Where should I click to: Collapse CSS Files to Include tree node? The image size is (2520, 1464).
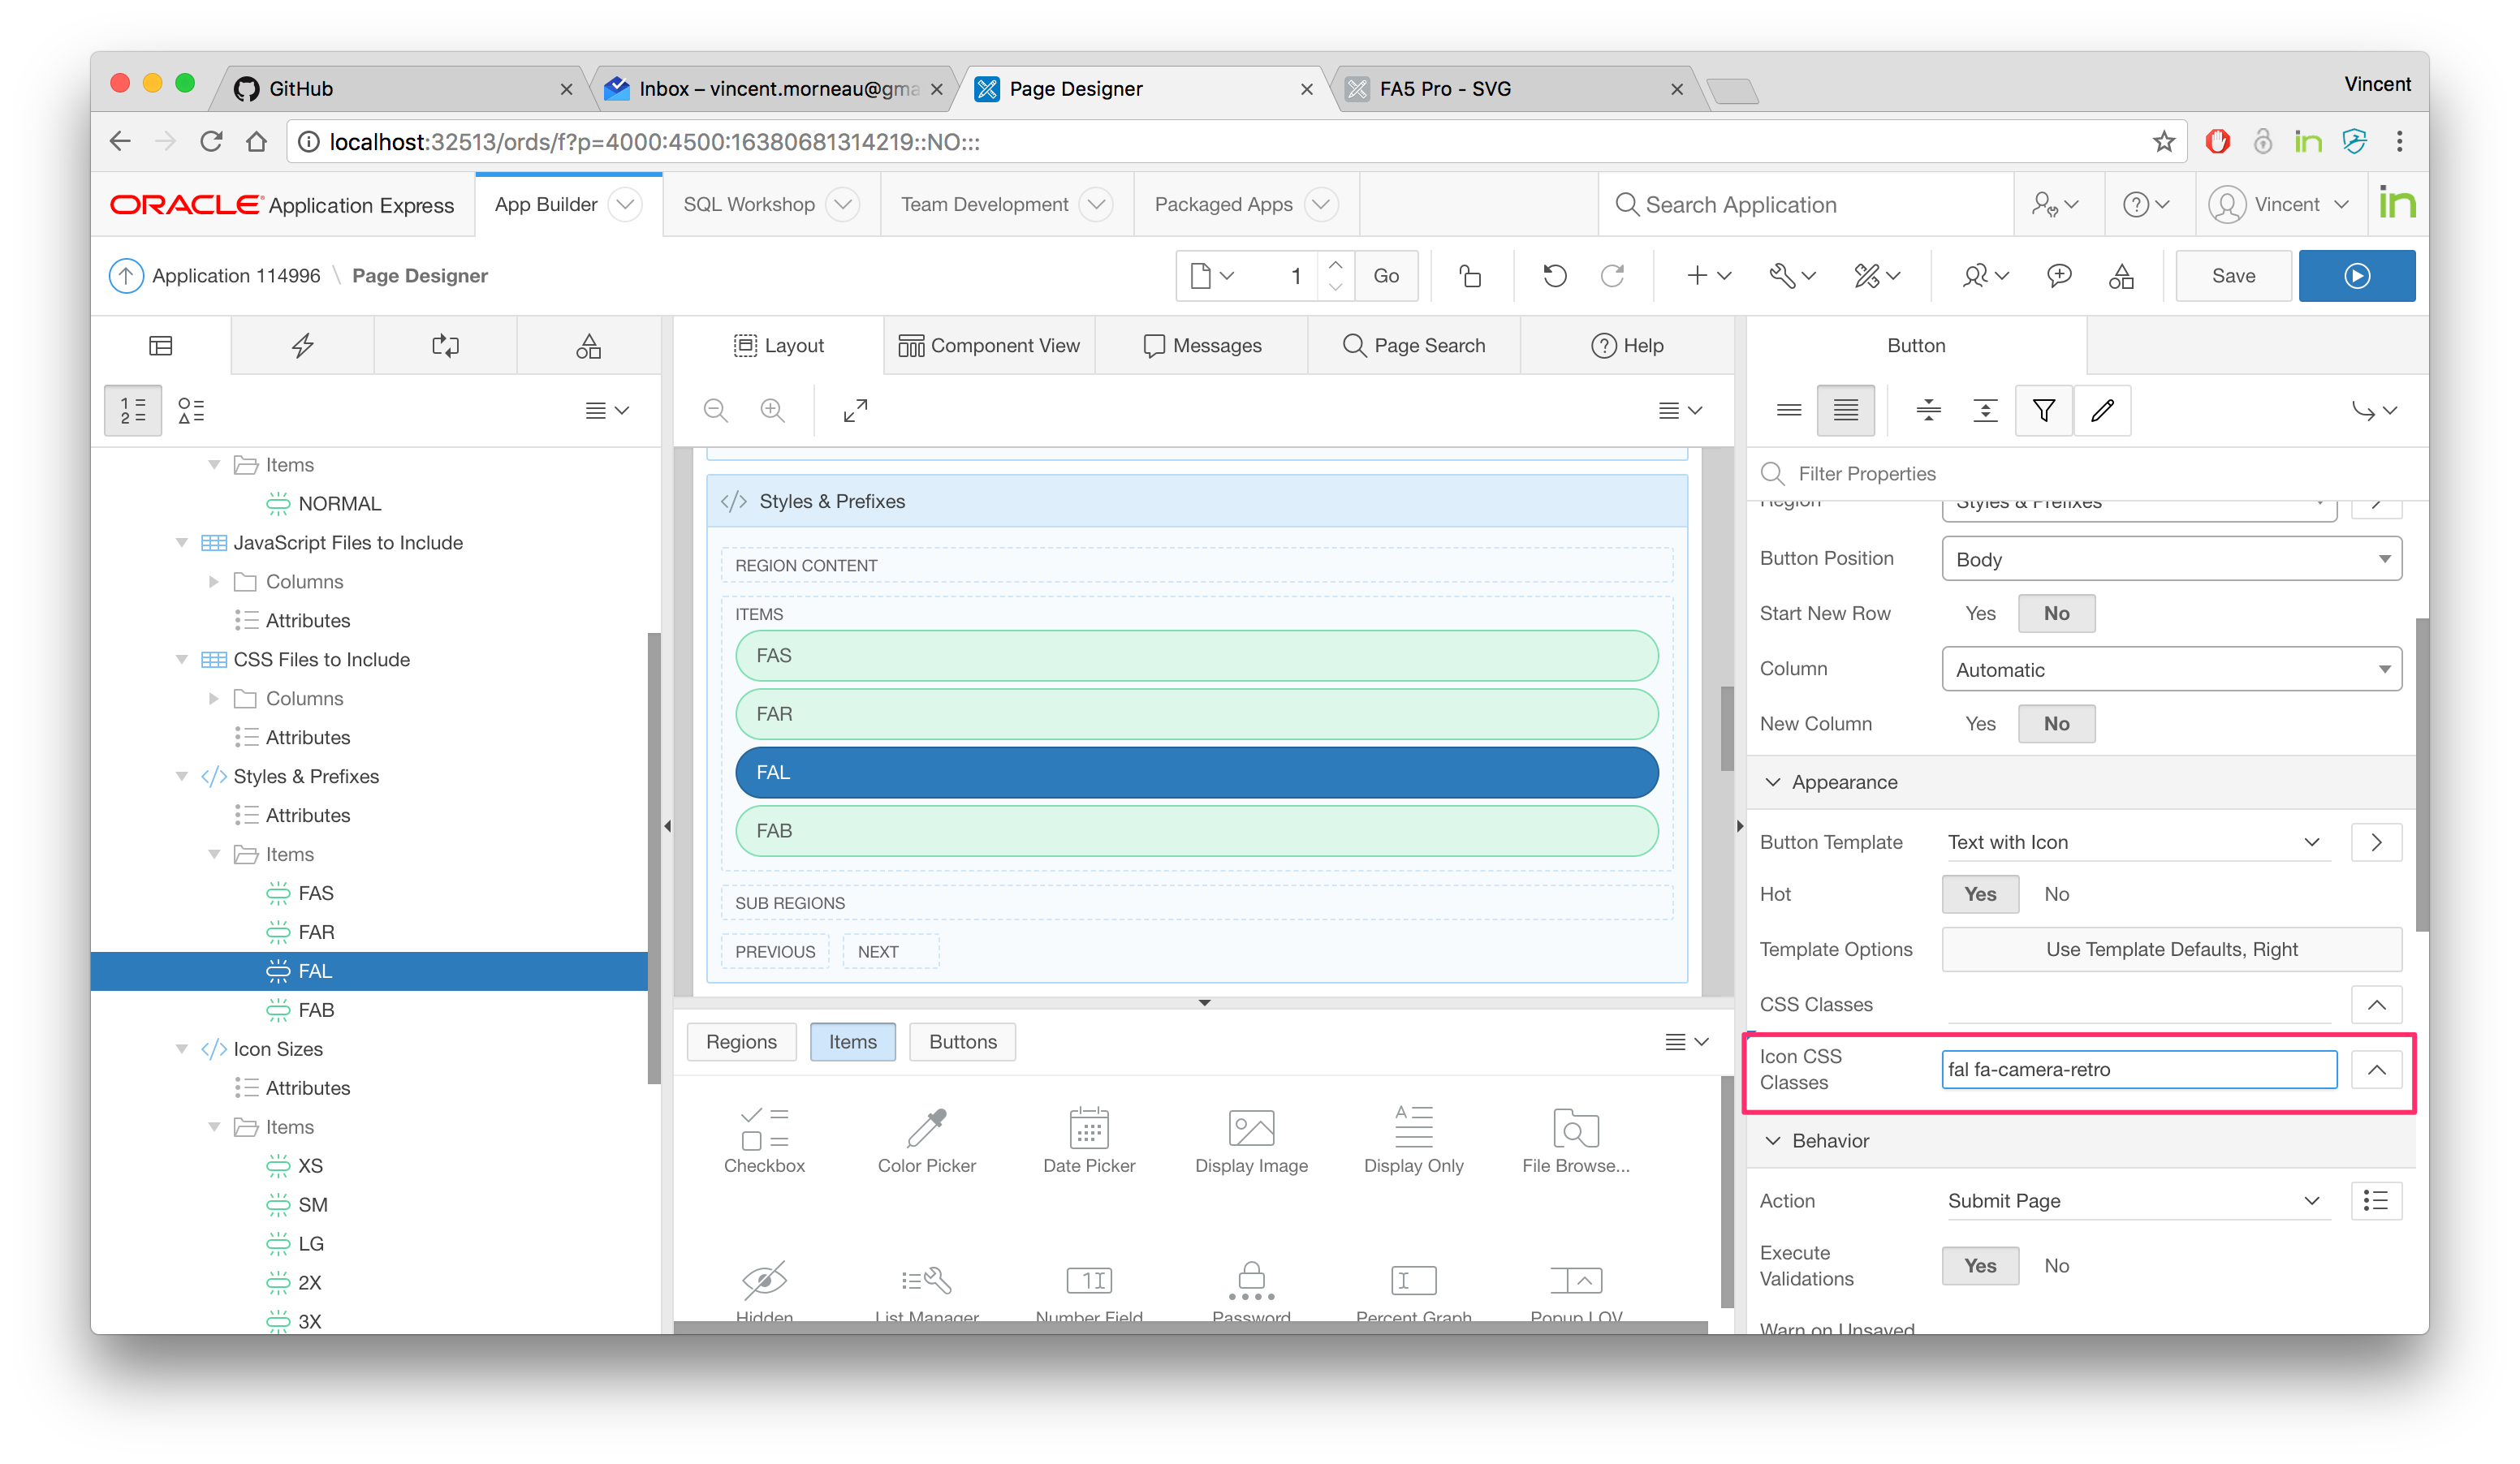(182, 660)
